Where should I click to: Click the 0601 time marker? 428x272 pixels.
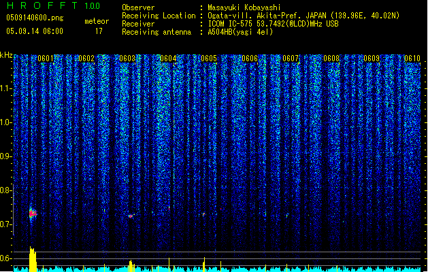click(46, 58)
